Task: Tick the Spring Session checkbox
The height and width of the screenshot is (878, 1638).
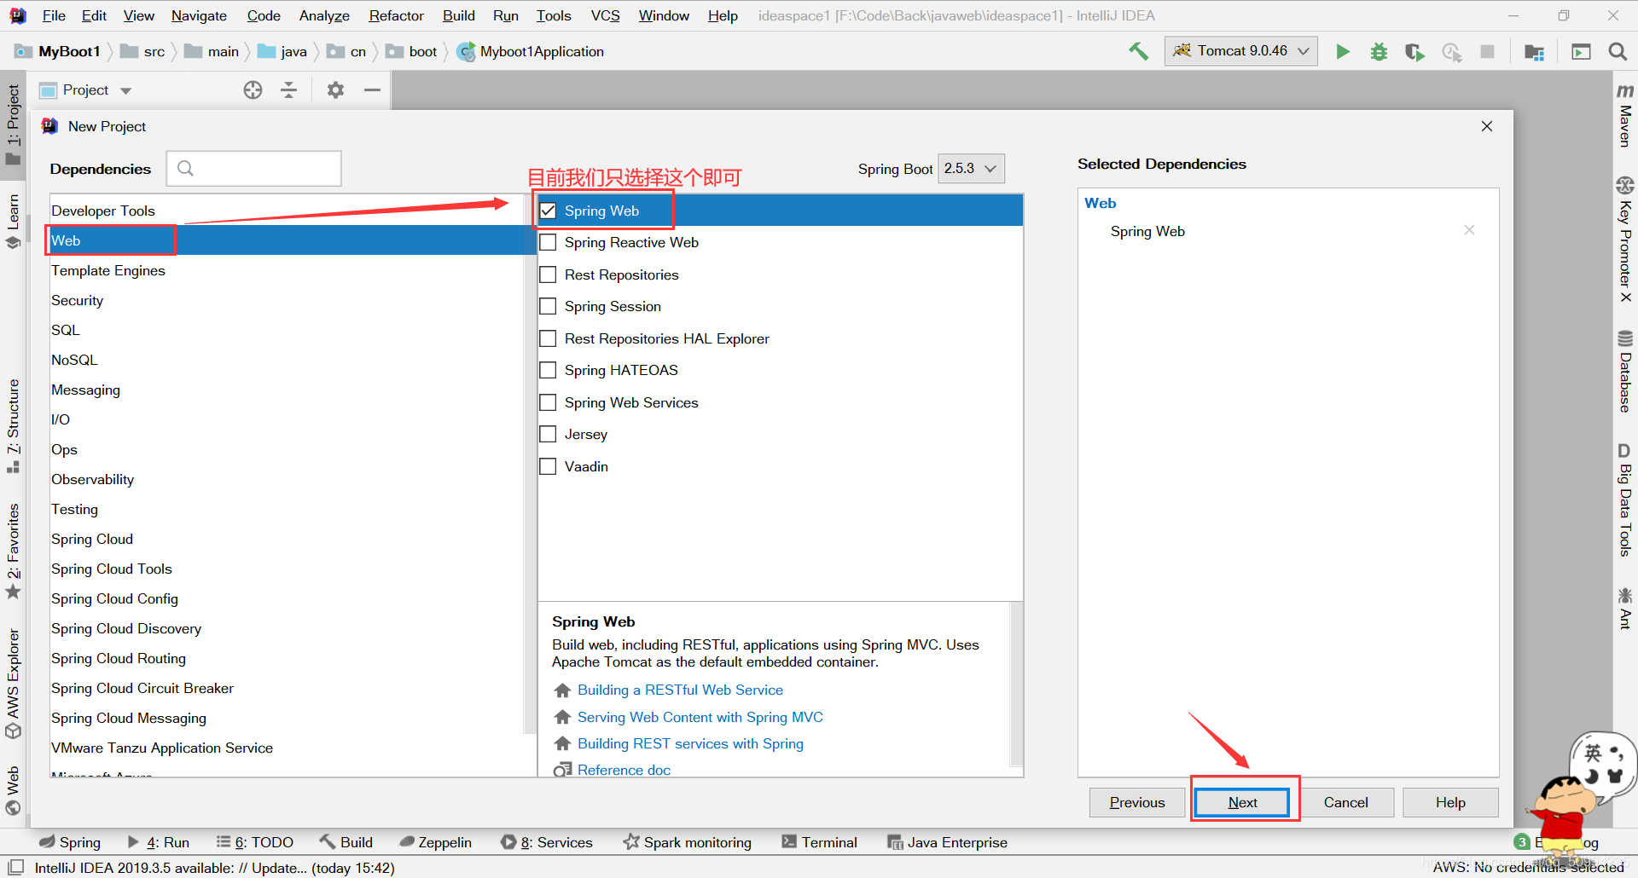Action: coord(548,306)
